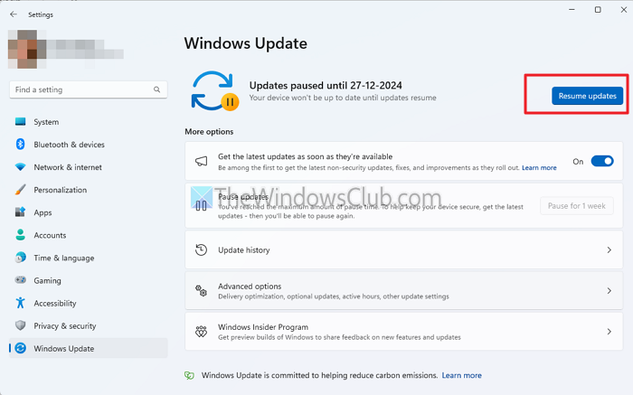This screenshot has height=395, width=633.
Task: Click the Windows Insider Program icon
Action: (x=201, y=331)
